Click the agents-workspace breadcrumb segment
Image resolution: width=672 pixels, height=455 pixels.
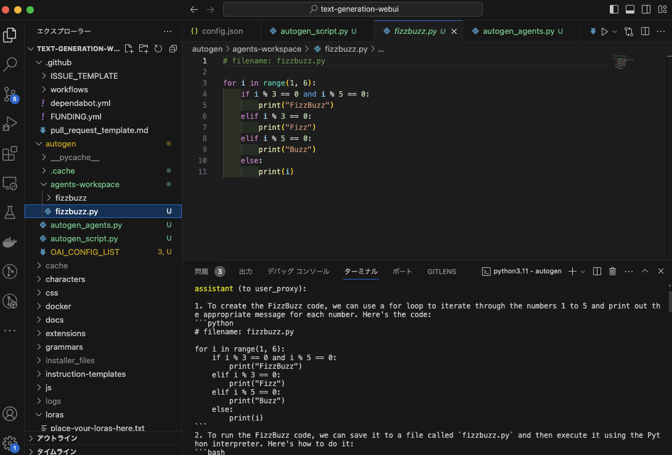267,49
